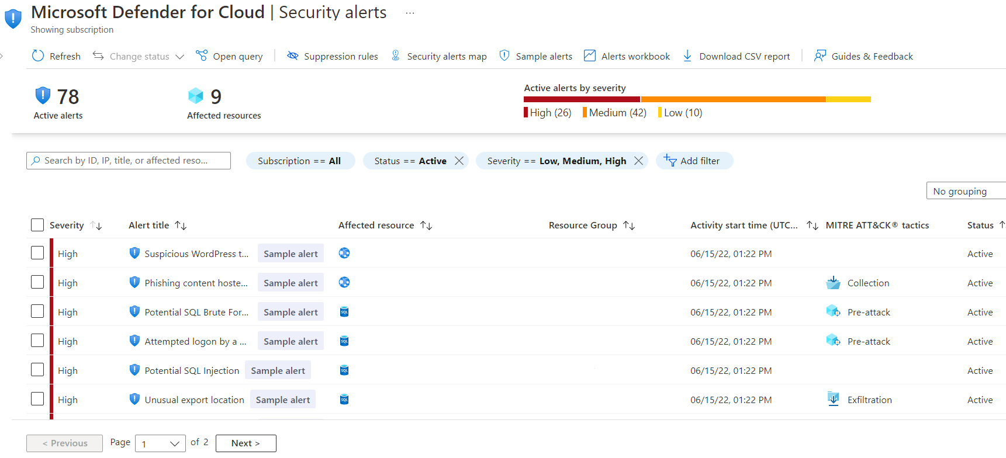Screen dimensions: 1006x458
Task: Sort by Activity start time column
Action: pyautogui.click(x=813, y=225)
